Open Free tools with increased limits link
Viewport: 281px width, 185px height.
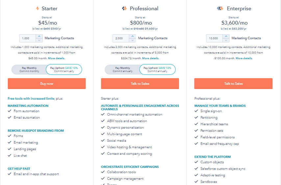31,98
